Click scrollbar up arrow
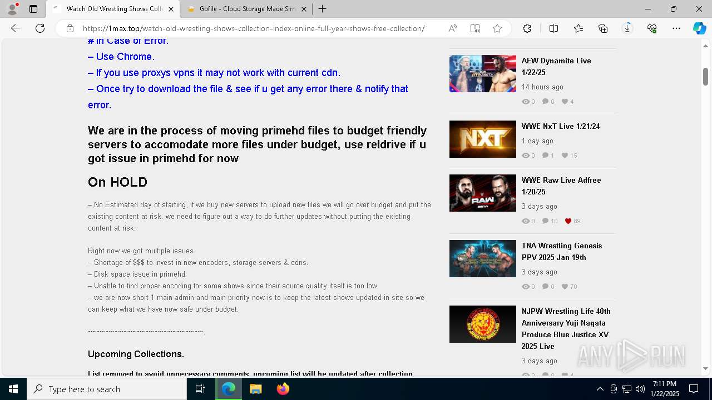The image size is (712, 400). [x=705, y=46]
